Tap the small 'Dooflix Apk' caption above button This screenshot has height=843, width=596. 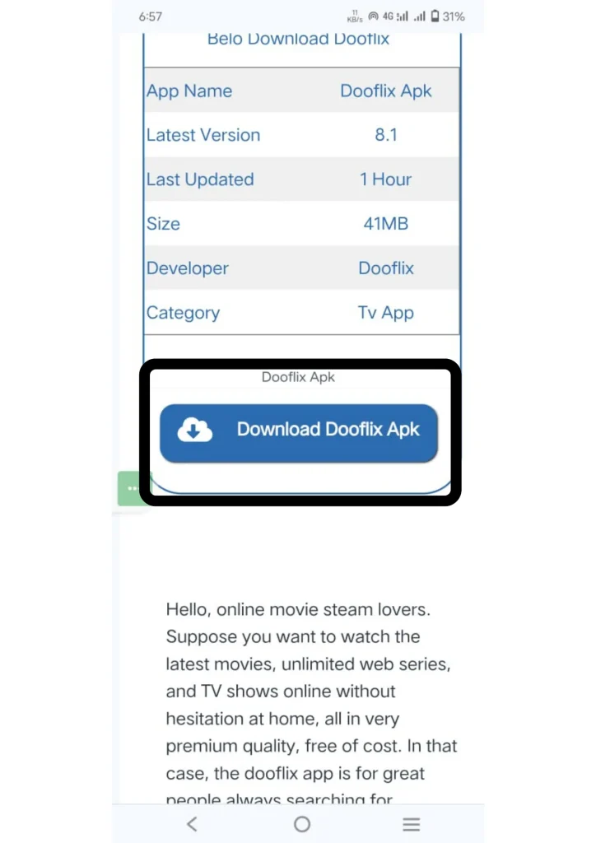click(298, 377)
